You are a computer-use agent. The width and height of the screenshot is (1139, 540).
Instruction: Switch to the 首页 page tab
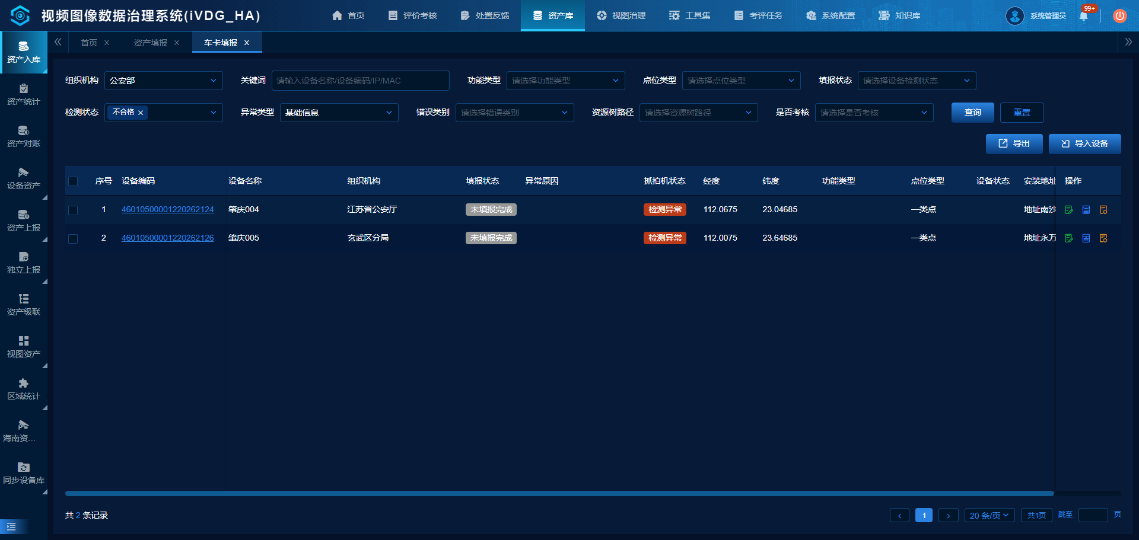click(89, 43)
